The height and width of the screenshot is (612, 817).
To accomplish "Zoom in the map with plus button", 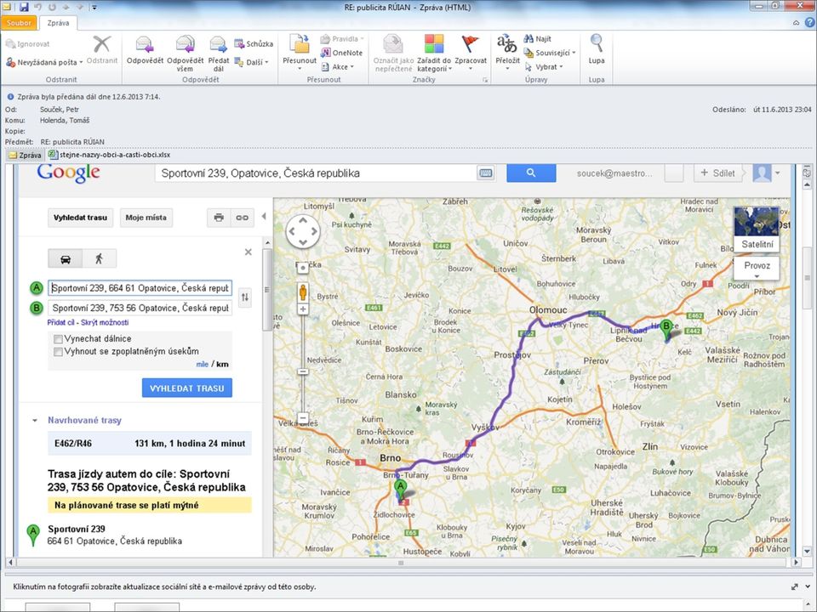I will [x=303, y=309].
